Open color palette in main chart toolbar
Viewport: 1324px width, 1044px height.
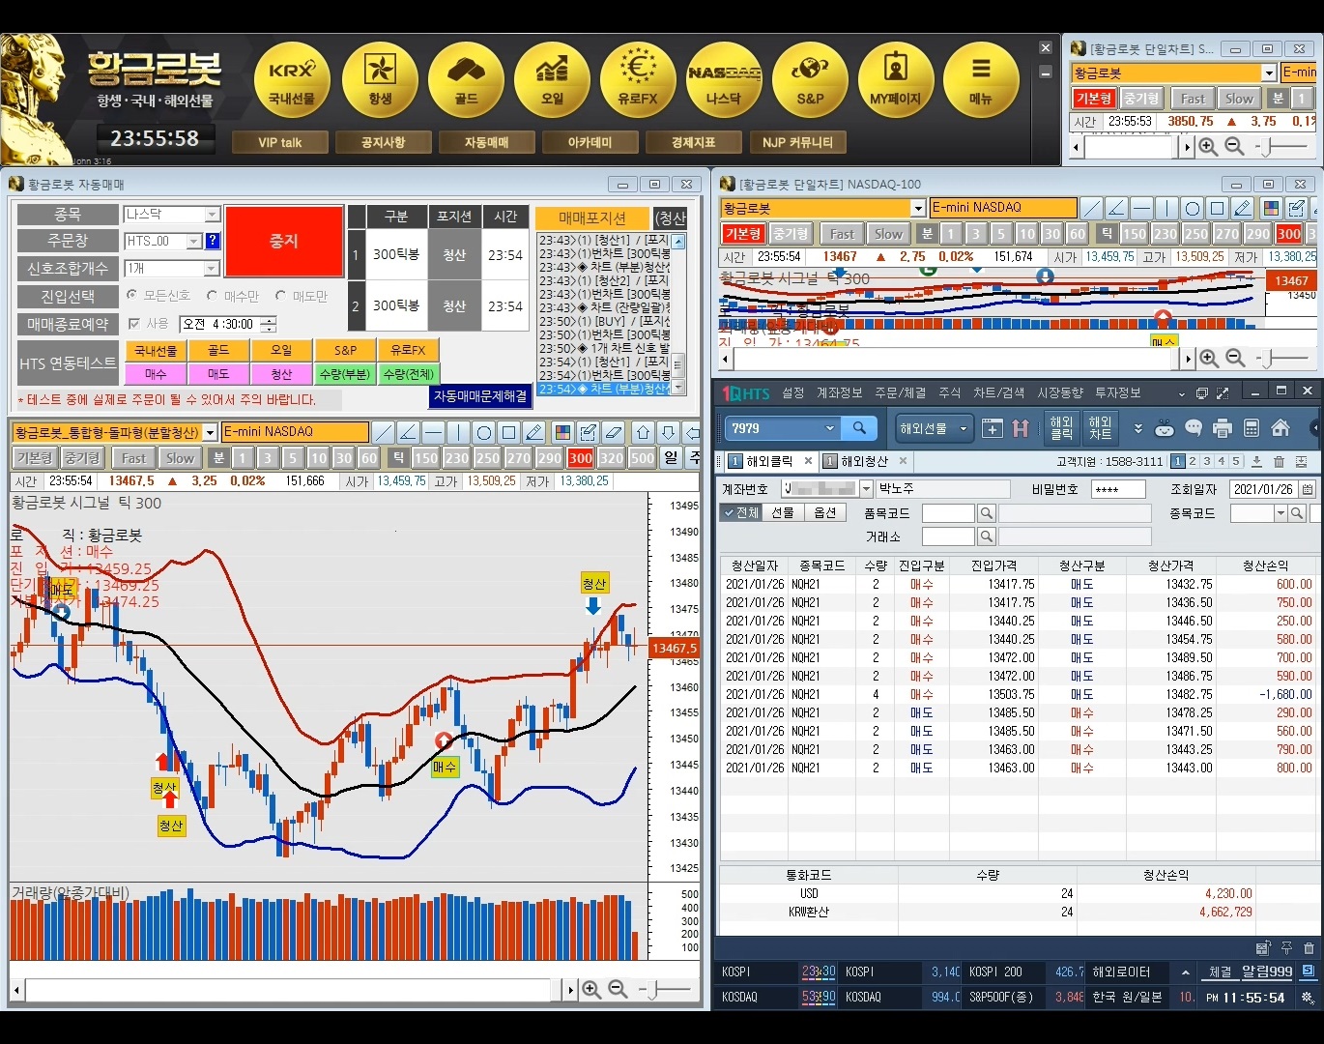click(x=561, y=432)
